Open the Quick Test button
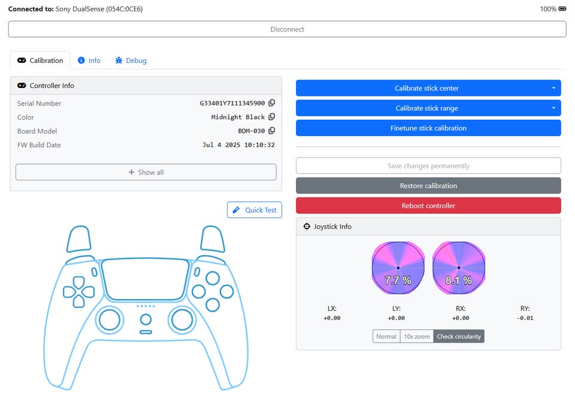Image resolution: width=575 pixels, height=414 pixels. point(255,210)
